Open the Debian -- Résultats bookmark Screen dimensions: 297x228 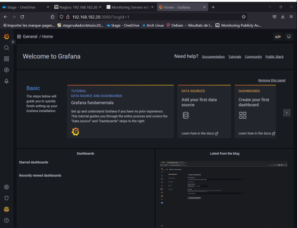190,25
